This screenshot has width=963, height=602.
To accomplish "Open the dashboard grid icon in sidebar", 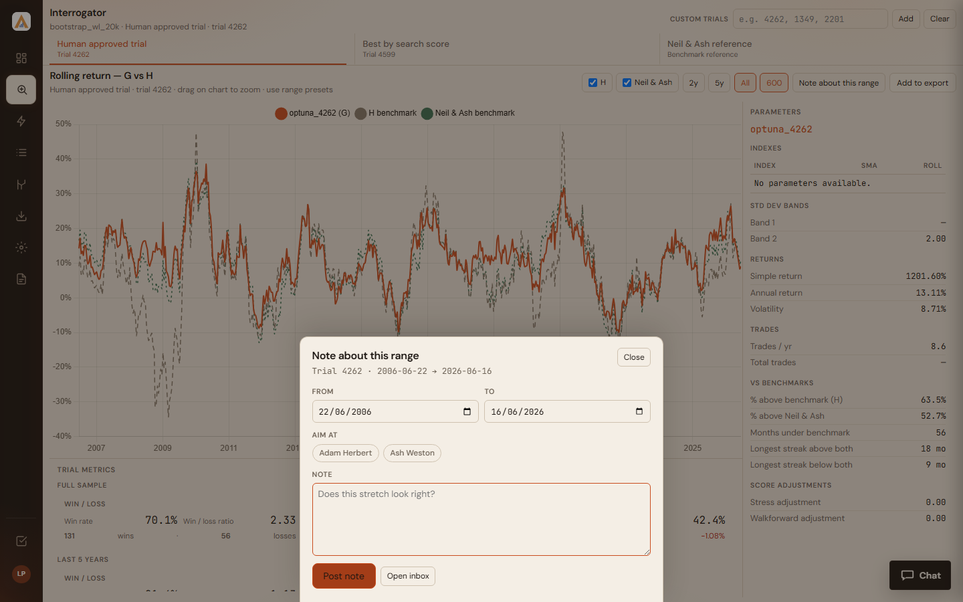I will tap(21, 58).
